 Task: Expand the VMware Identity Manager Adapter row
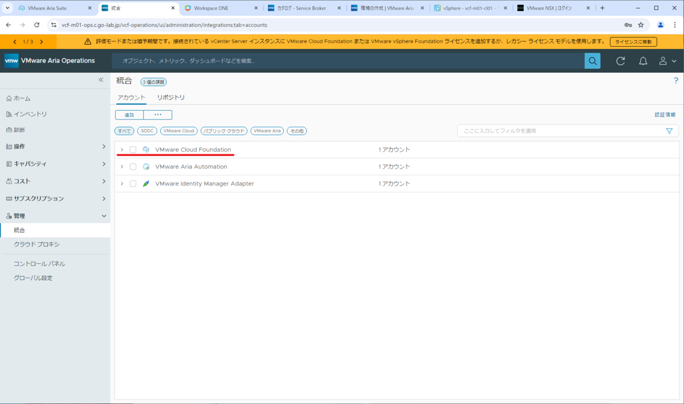(122, 184)
